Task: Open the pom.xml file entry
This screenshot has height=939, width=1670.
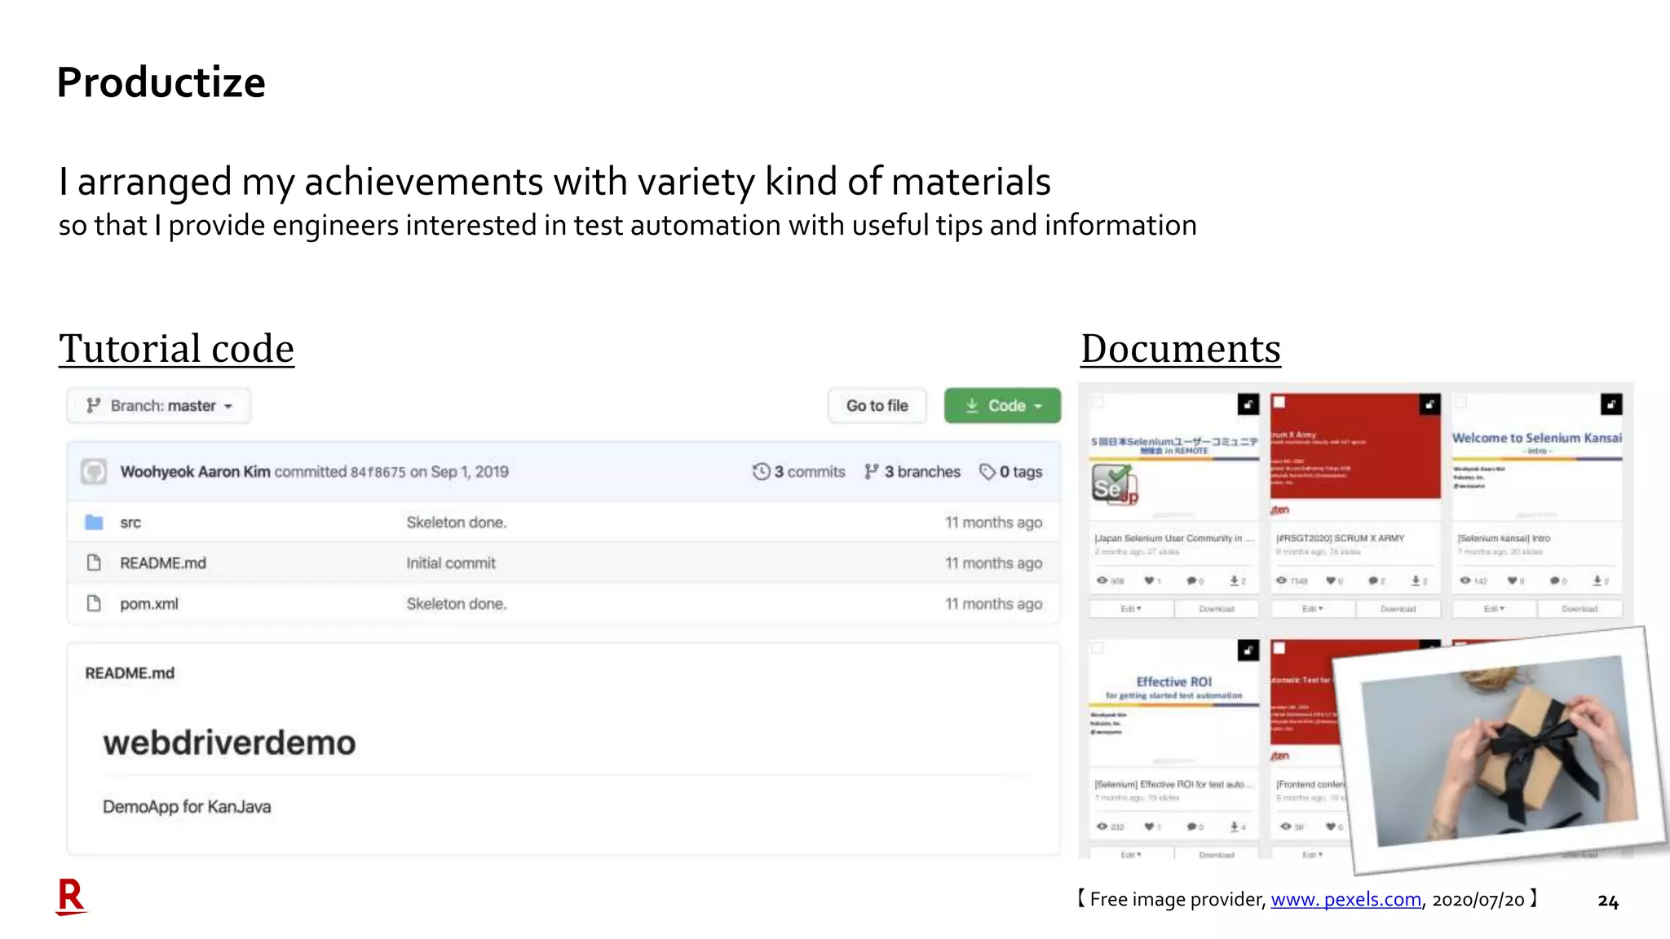Action: (148, 604)
